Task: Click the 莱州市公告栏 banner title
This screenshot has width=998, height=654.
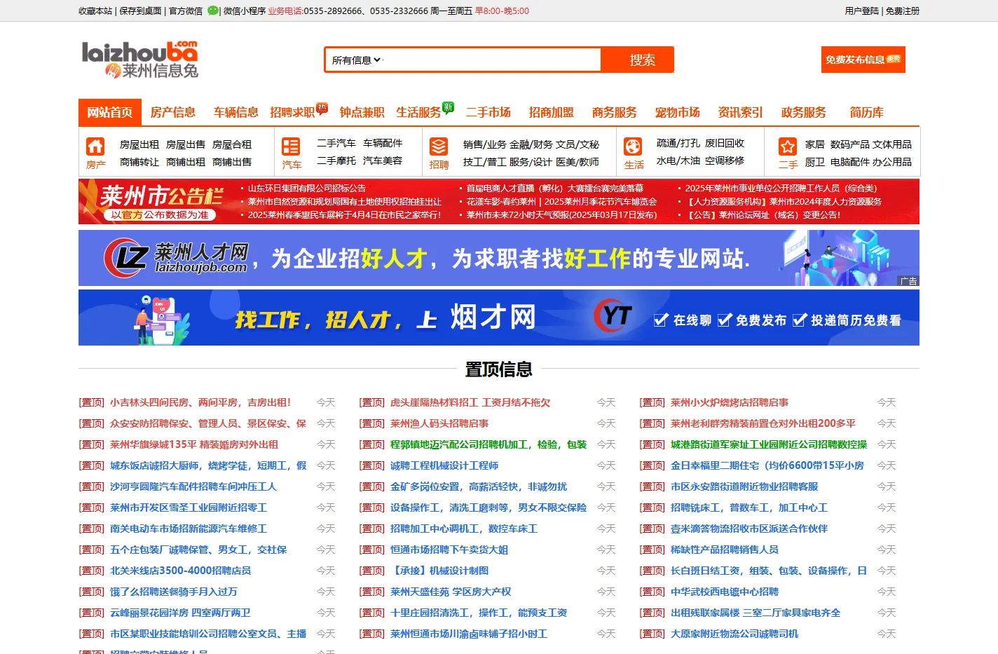Action: pos(161,196)
